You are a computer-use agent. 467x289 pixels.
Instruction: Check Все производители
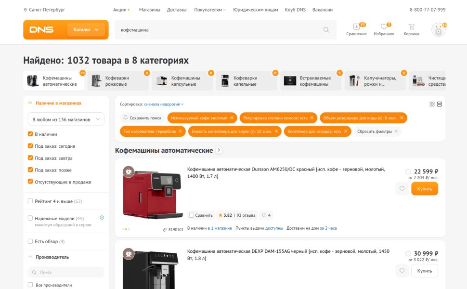click(30, 285)
